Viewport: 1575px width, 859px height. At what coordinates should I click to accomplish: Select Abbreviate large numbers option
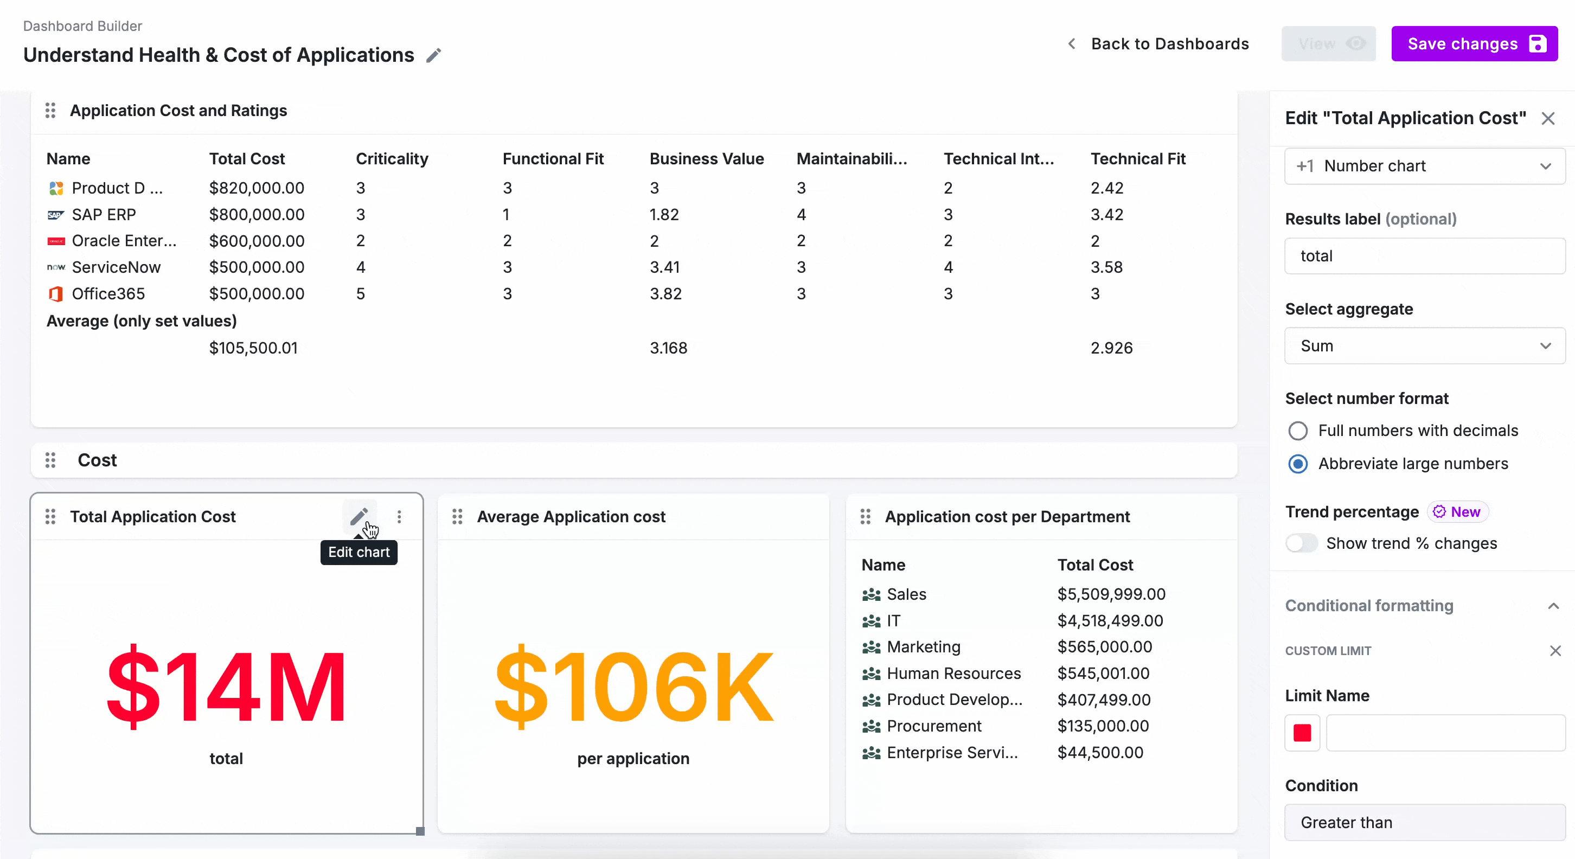[1297, 464]
